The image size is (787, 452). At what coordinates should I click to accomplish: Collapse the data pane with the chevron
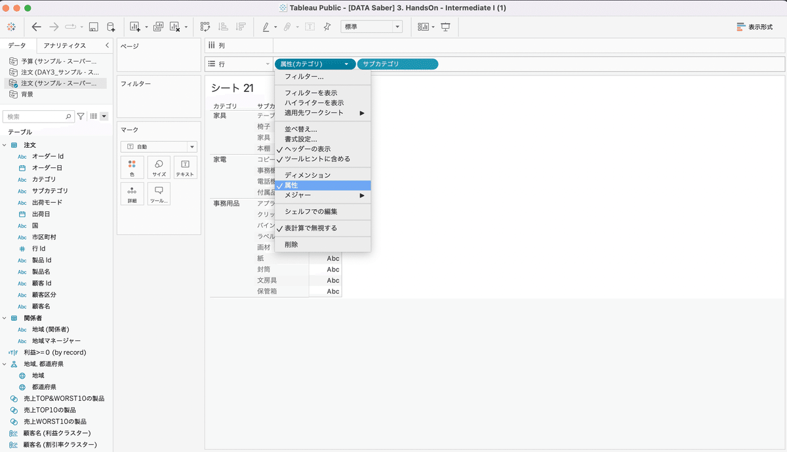[x=107, y=45]
